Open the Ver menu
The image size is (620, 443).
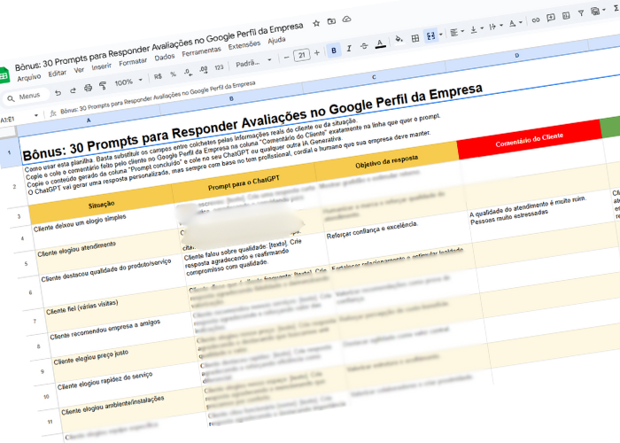point(79,70)
